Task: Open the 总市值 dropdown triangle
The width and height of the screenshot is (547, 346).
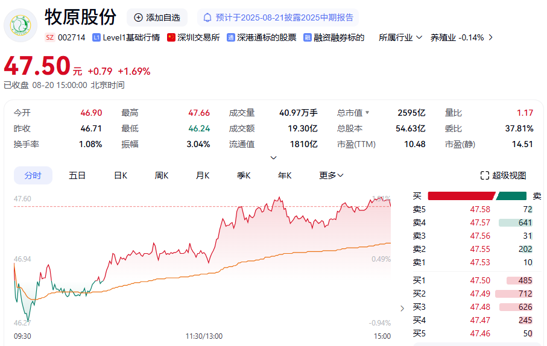Action: [x=367, y=113]
